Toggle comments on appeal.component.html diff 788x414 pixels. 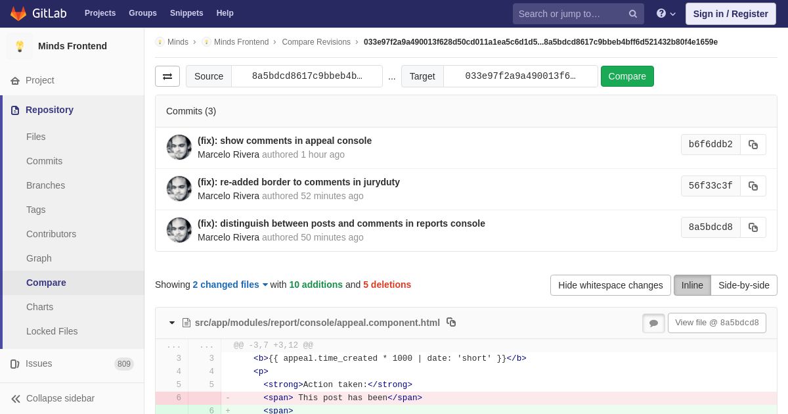click(x=653, y=323)
